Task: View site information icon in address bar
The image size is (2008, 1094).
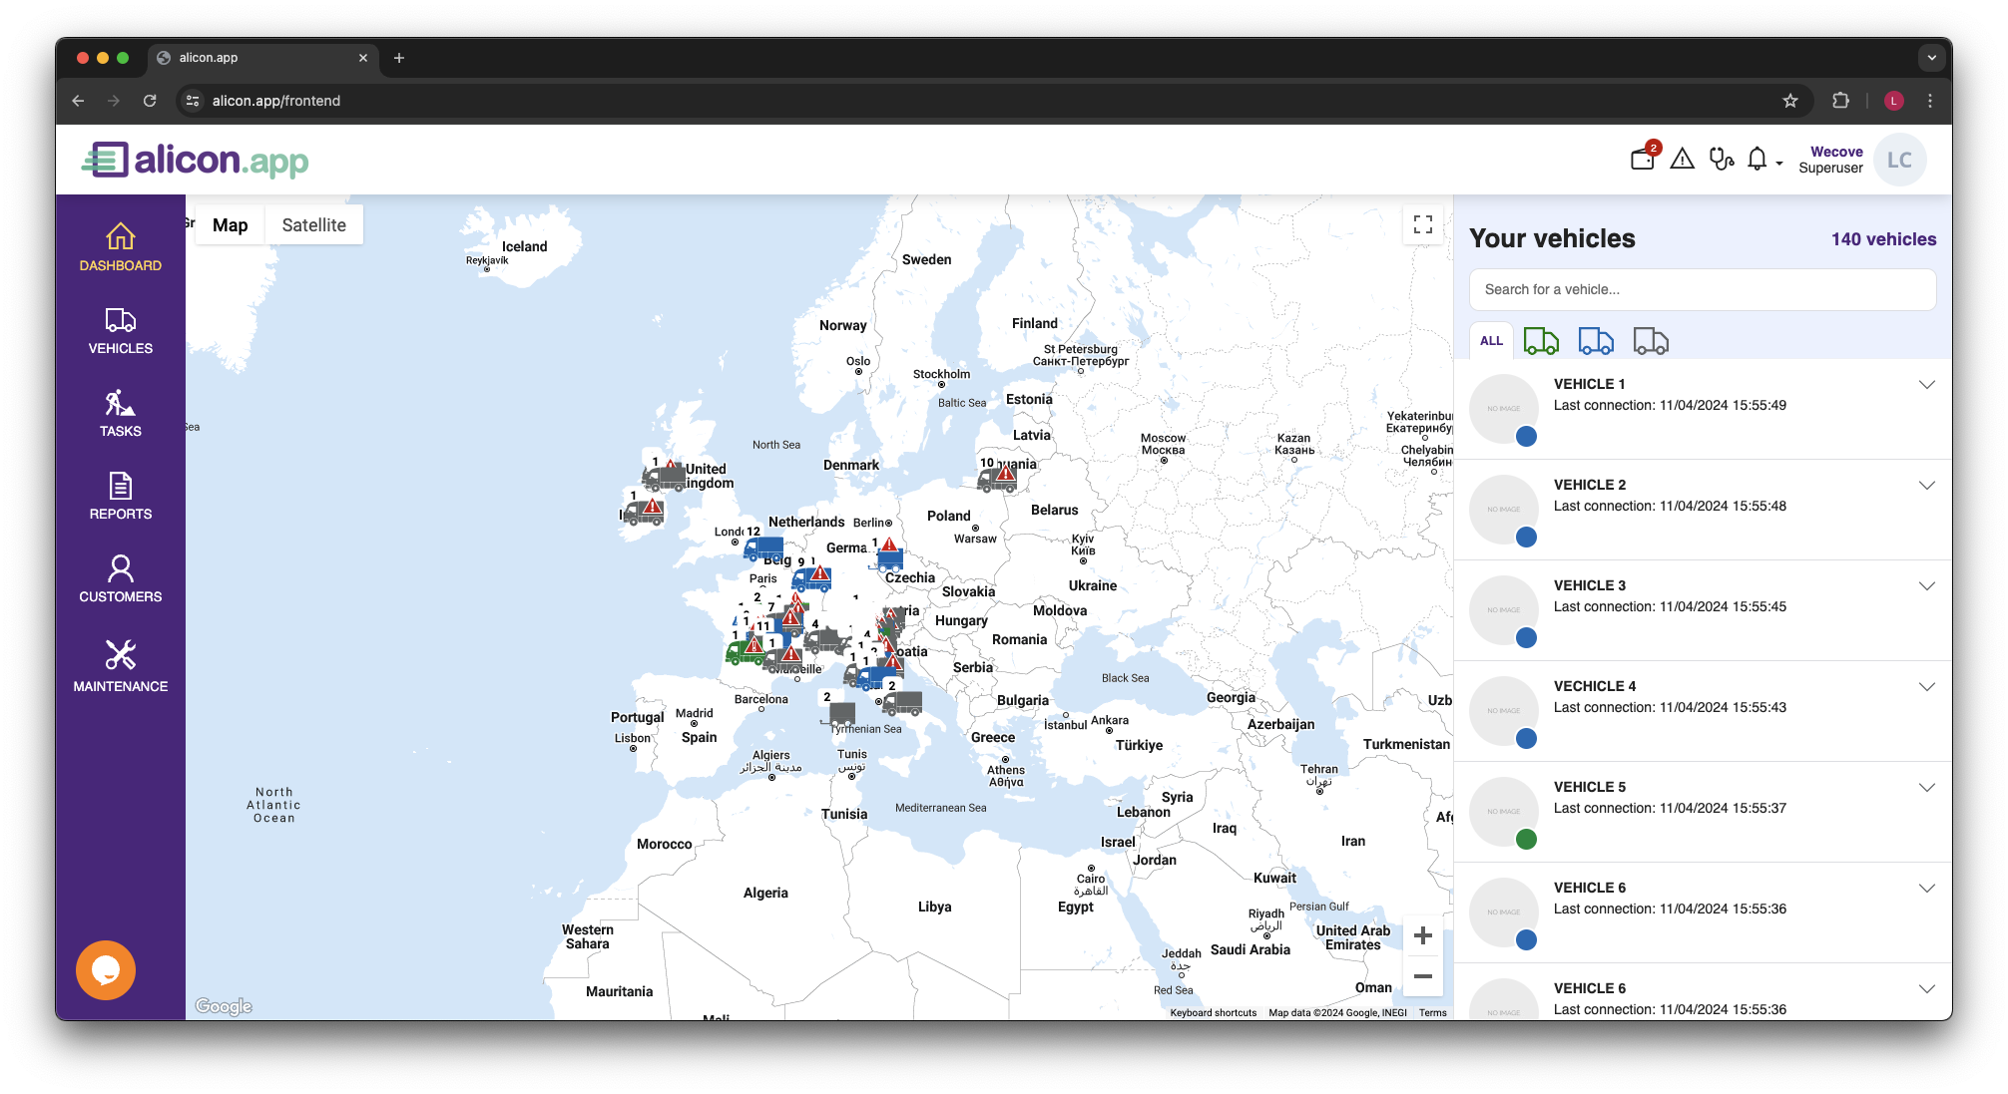Action: click(194, 101)
